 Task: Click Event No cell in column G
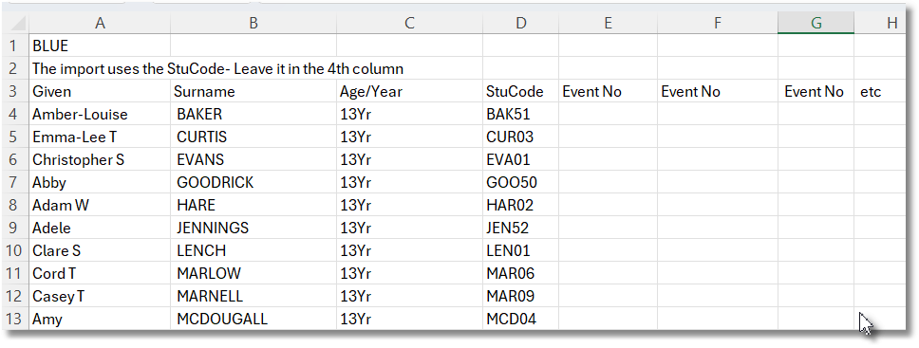pyautogui.click(x=816, y=91)
